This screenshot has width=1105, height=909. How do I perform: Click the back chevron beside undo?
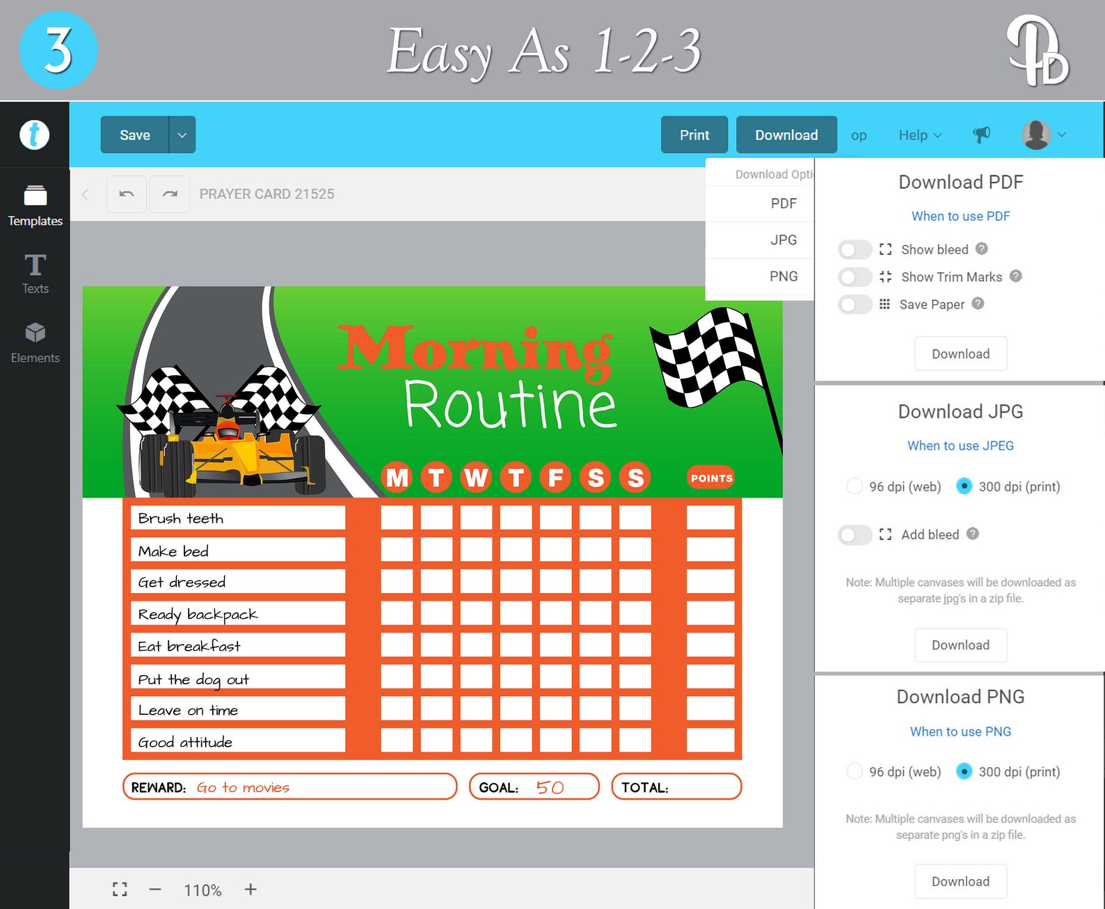pos(85,194)
